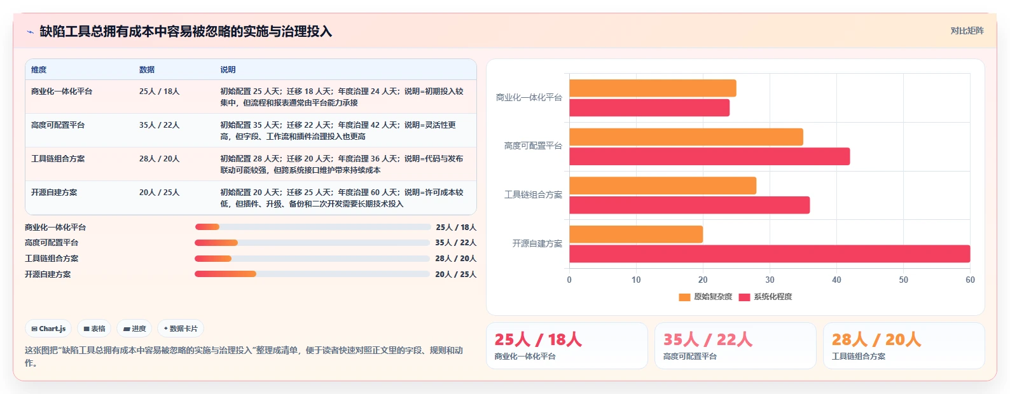
Task: Click progress value 25人 / 18人 beside bar
Action: pyautogui.click(x=456, y=228)
